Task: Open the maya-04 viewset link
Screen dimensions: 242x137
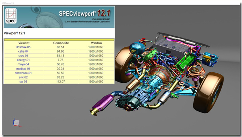Action: [23, 64]
